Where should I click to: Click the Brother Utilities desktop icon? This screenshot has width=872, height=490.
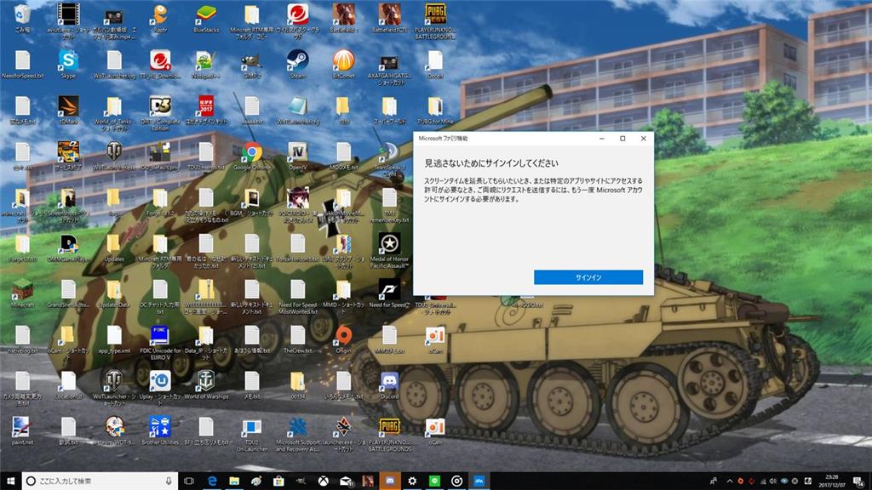[160, 431]
